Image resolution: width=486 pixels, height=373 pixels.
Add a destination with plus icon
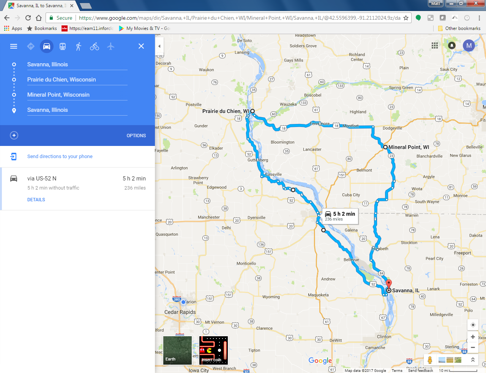(x=14, y=135)
